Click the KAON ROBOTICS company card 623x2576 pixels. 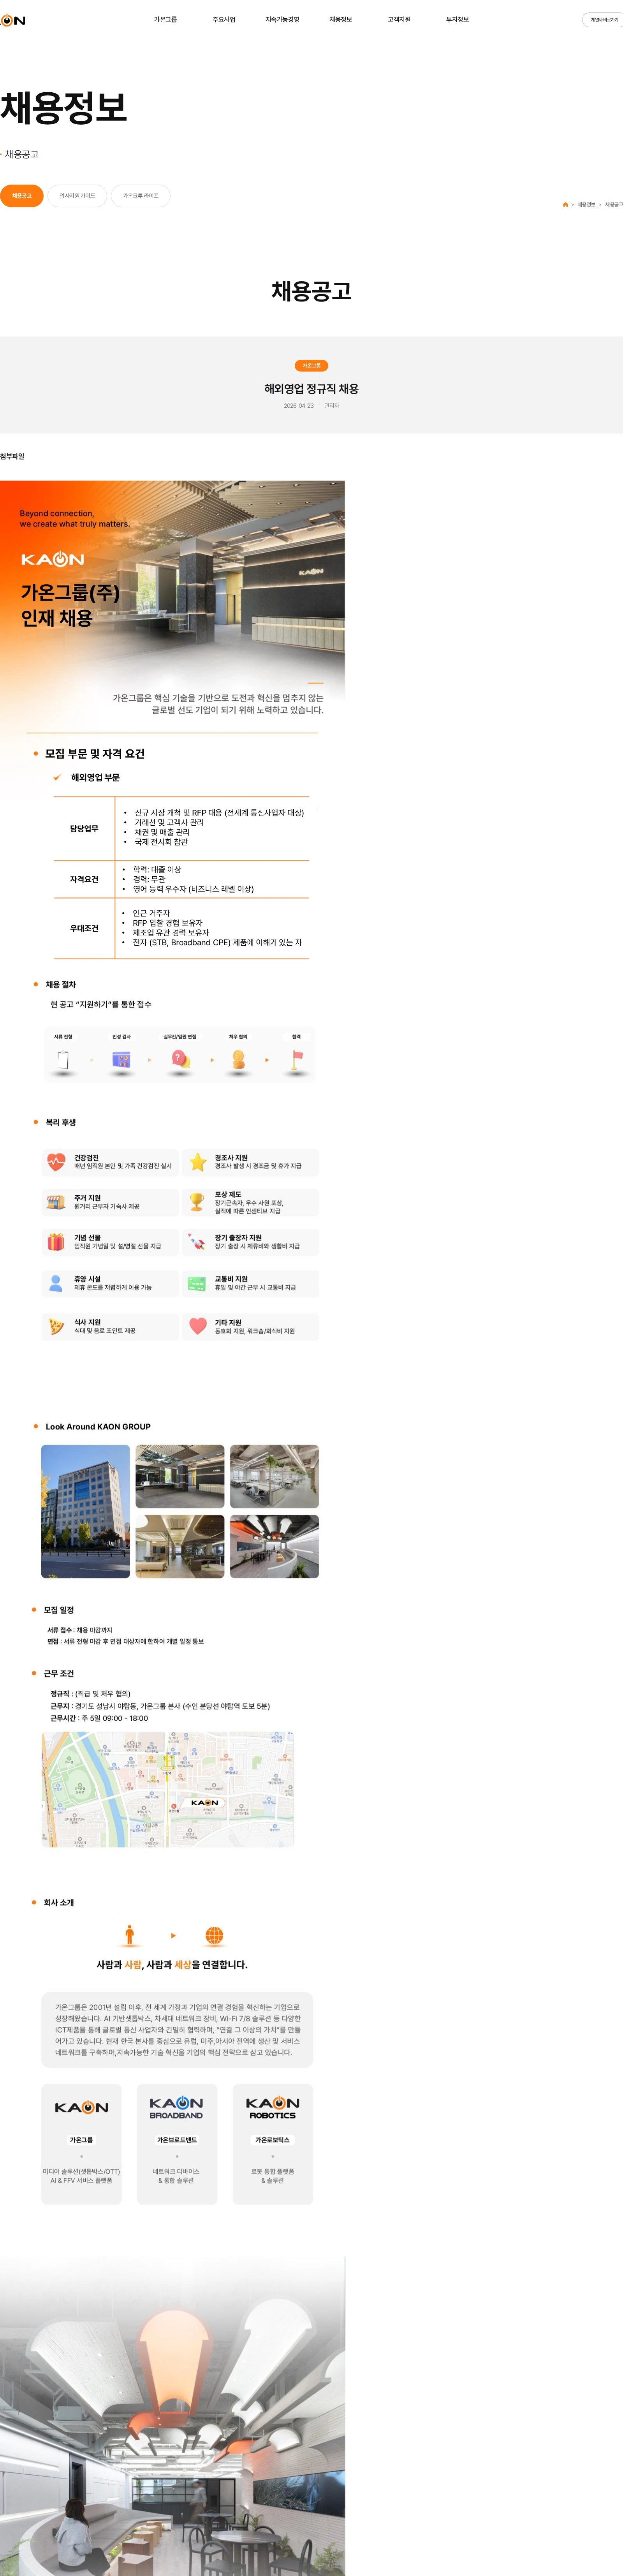[272, 2144]
